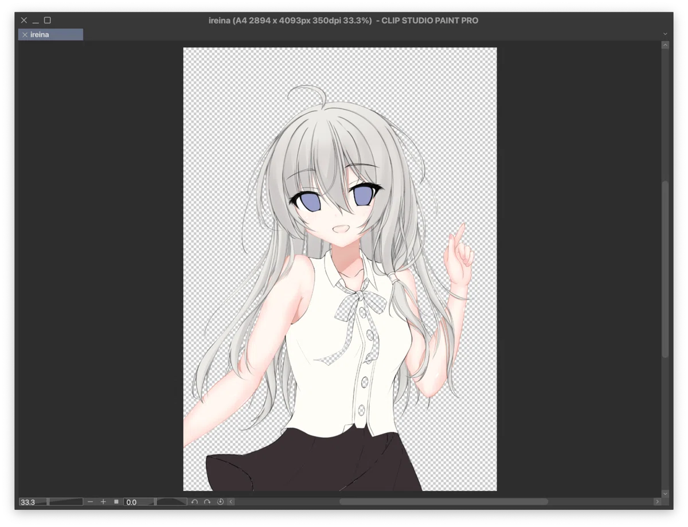Switch to the ireina canvas tab

point(50,35)
